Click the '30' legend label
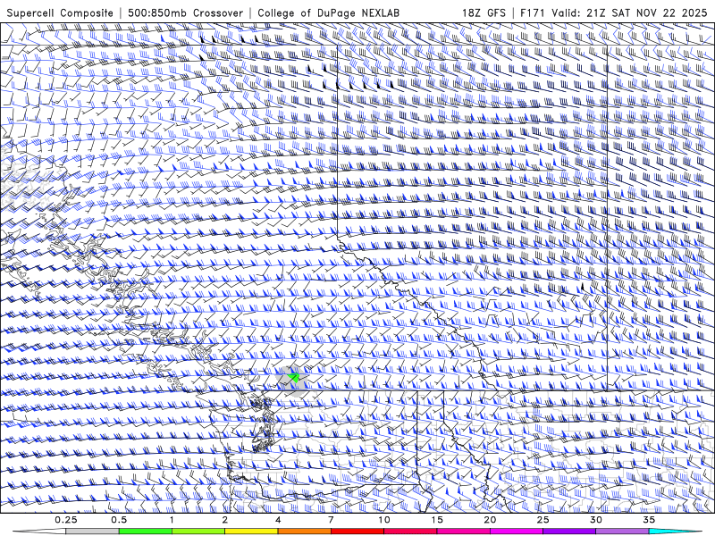The image size is (715, 536). (x=595, y=520)
